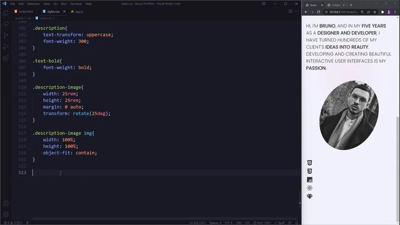The image size is (400, 225).
Task: Open the Run menu
Action: click(x=64, y=4)
